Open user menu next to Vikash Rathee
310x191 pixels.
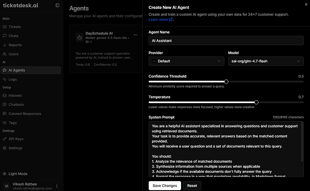pos(57,186)
